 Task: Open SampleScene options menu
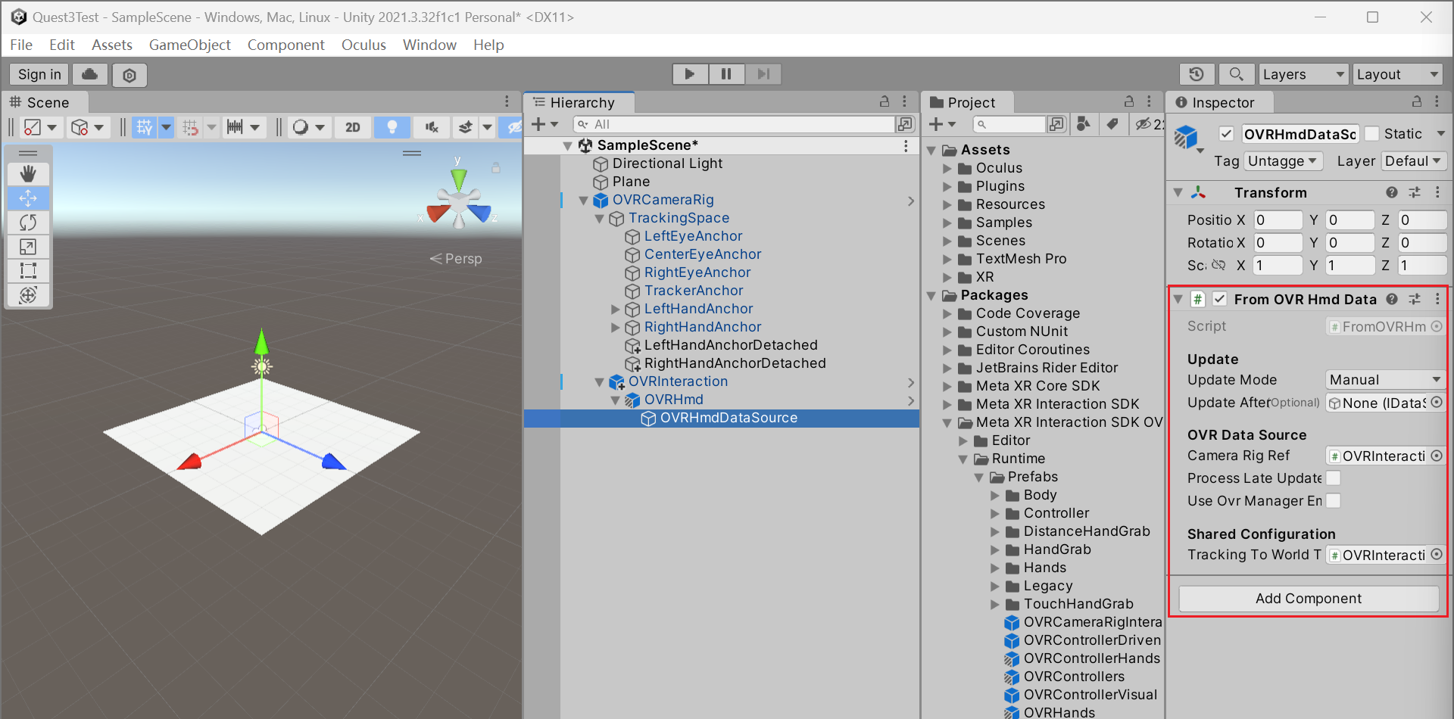pos(906,145)
